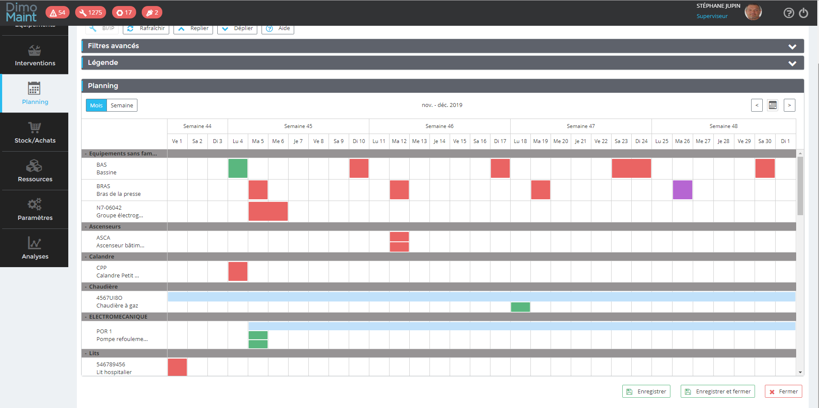The image size is (819, 408).
Task: Expand the Filtres avancés panel
Action: point(792,46)
